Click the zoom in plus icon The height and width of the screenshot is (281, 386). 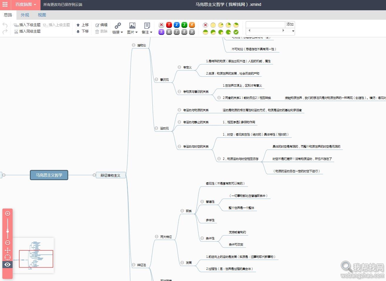(8, 214)
